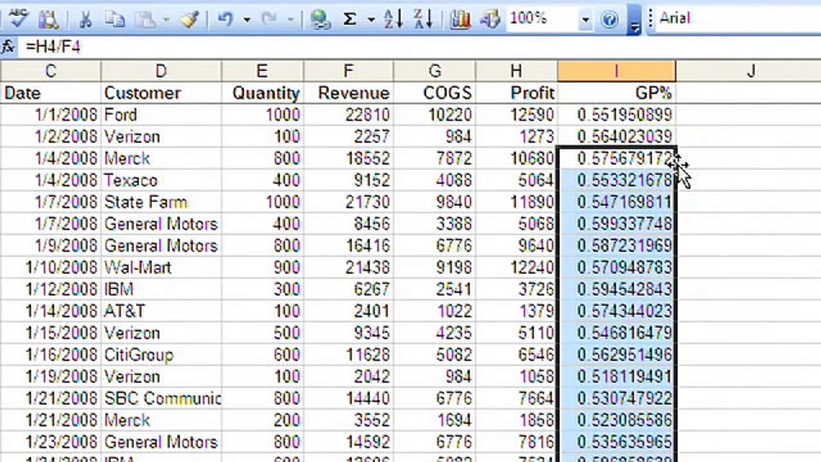
Task: Select GP% value 0.564023039
Action: coord(616,137)
